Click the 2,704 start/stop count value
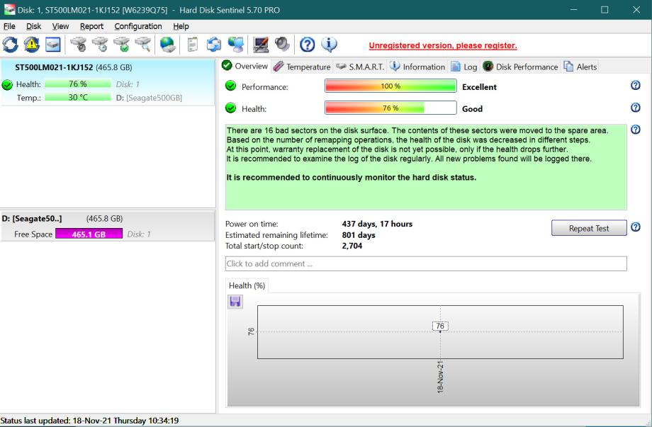The height and width of the screenshot is (427, 652). point(352,246)
